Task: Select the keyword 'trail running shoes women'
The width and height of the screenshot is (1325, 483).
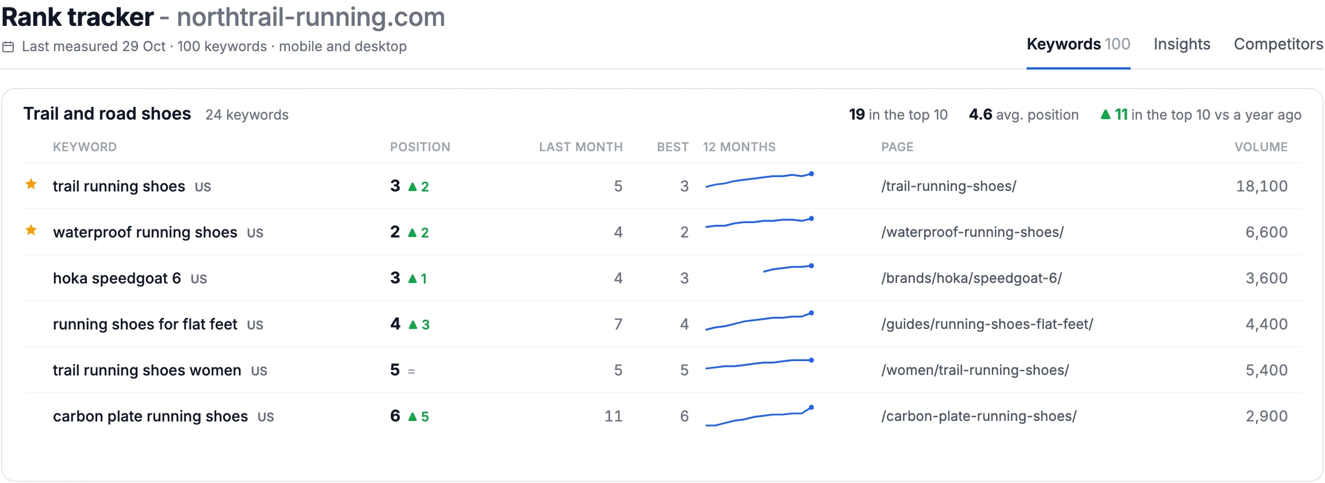Action: coord(147,370)
